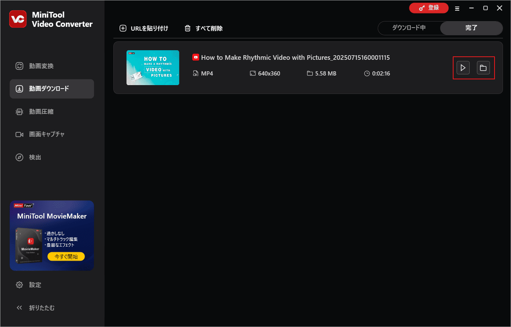The height and width of the screenshot is (327, 511).
Task: Click the video title text with timestamp
Action: coord(295,58)
